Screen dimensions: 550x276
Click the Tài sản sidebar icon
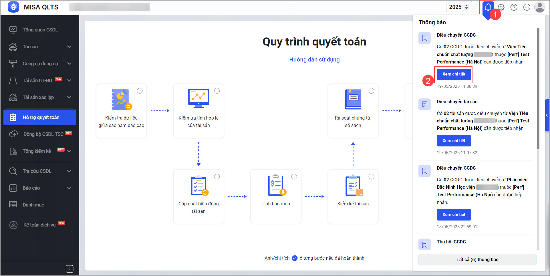pyautogui.click(x=13, y=47)
